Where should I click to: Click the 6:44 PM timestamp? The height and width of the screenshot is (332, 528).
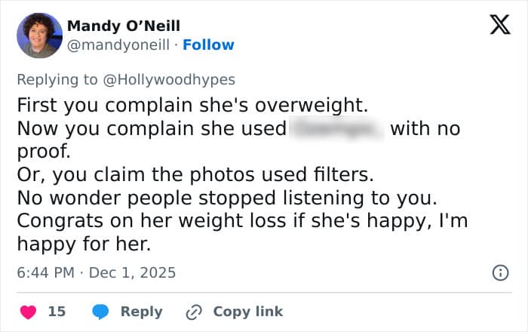pyautogui.click(x=45, y=272)
